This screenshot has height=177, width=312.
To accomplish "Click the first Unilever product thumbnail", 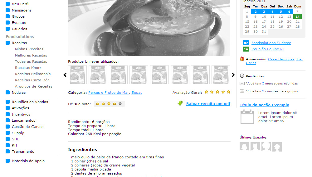I will click(77, 75).
